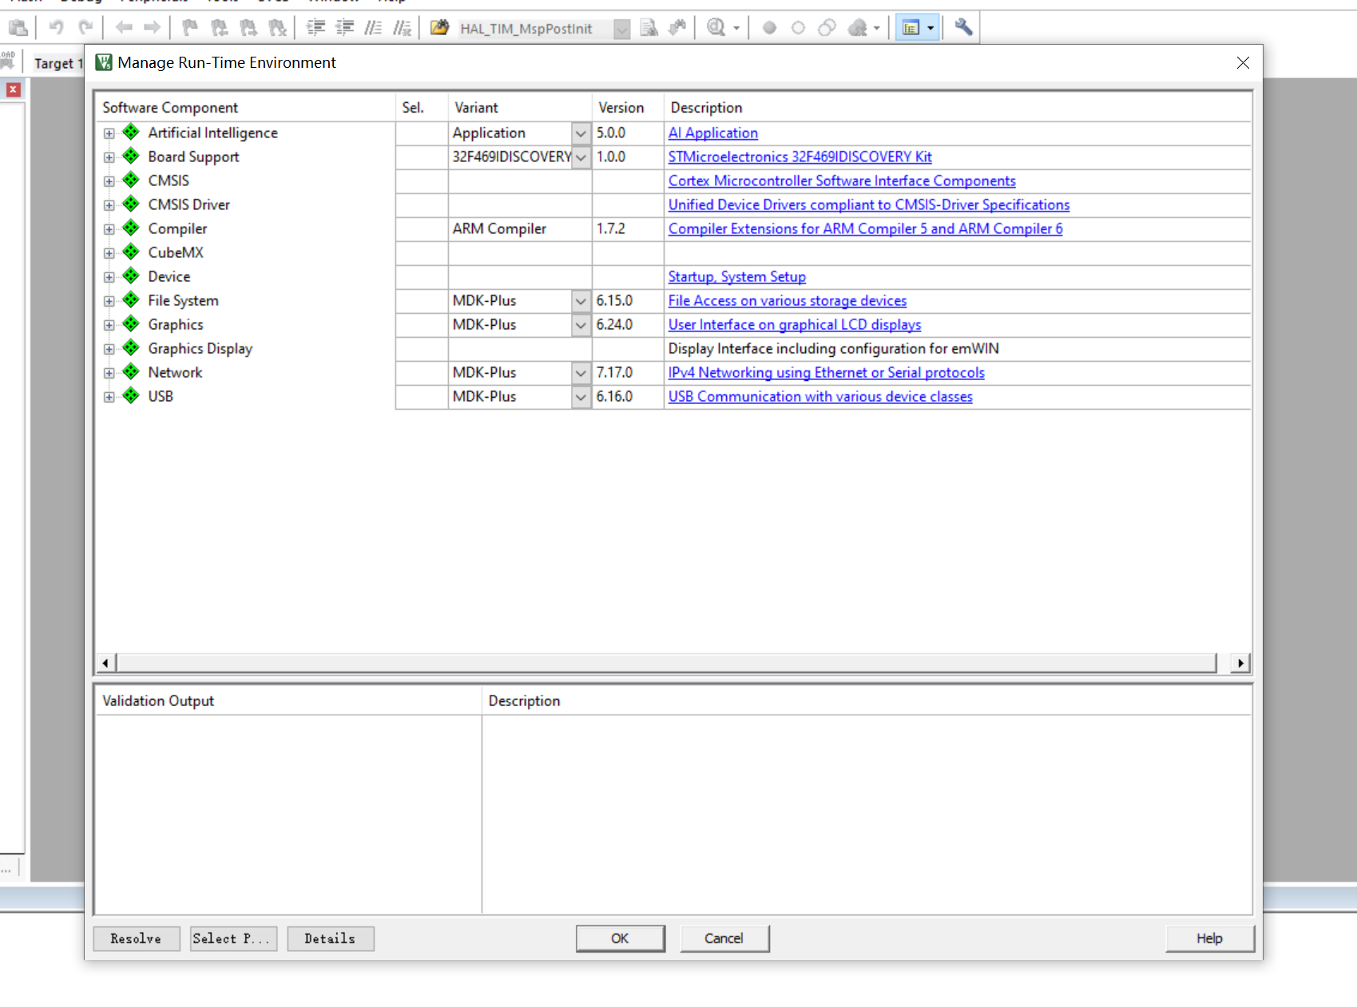Click the Redo toolbar icon

point(85,28)
